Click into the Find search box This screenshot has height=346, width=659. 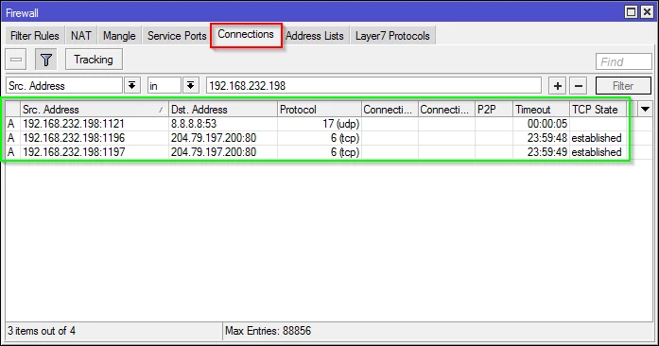[624, 61]
